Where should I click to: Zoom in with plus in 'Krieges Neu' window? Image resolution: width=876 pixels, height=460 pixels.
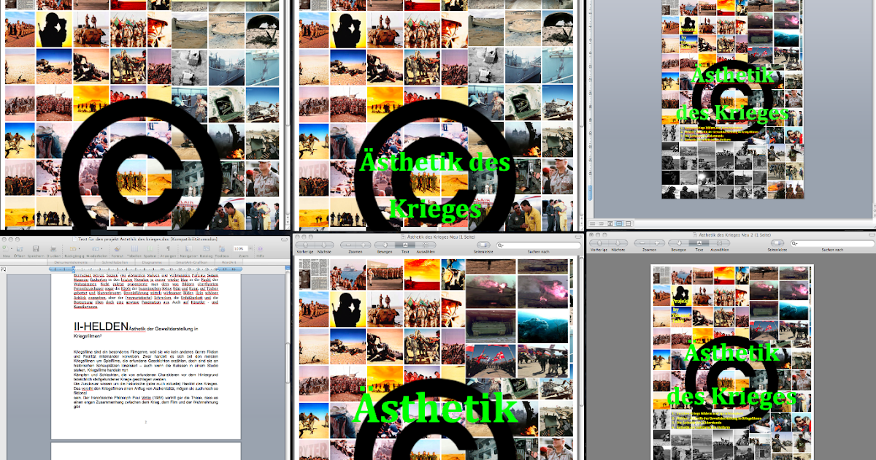coord(364,245)
